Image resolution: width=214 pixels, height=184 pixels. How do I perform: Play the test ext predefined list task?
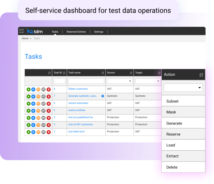(28, 118)
